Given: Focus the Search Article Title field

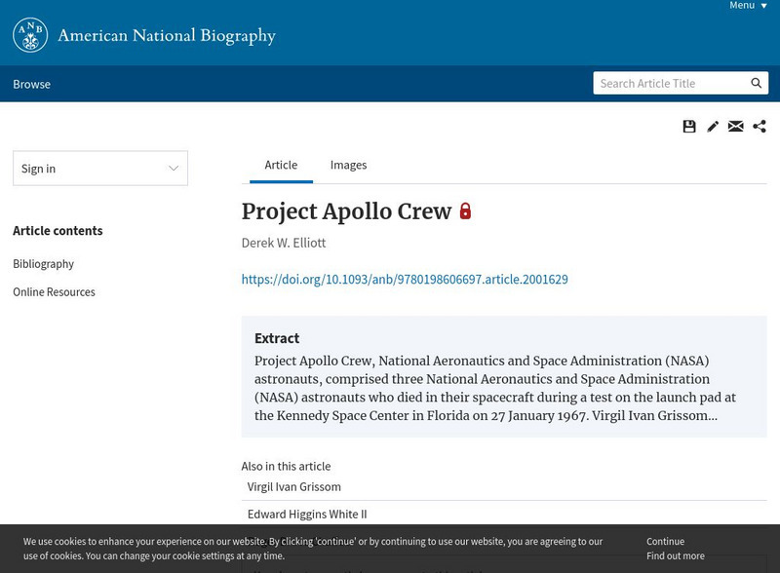Looking at the screenshot, I should tap(669, 84).
